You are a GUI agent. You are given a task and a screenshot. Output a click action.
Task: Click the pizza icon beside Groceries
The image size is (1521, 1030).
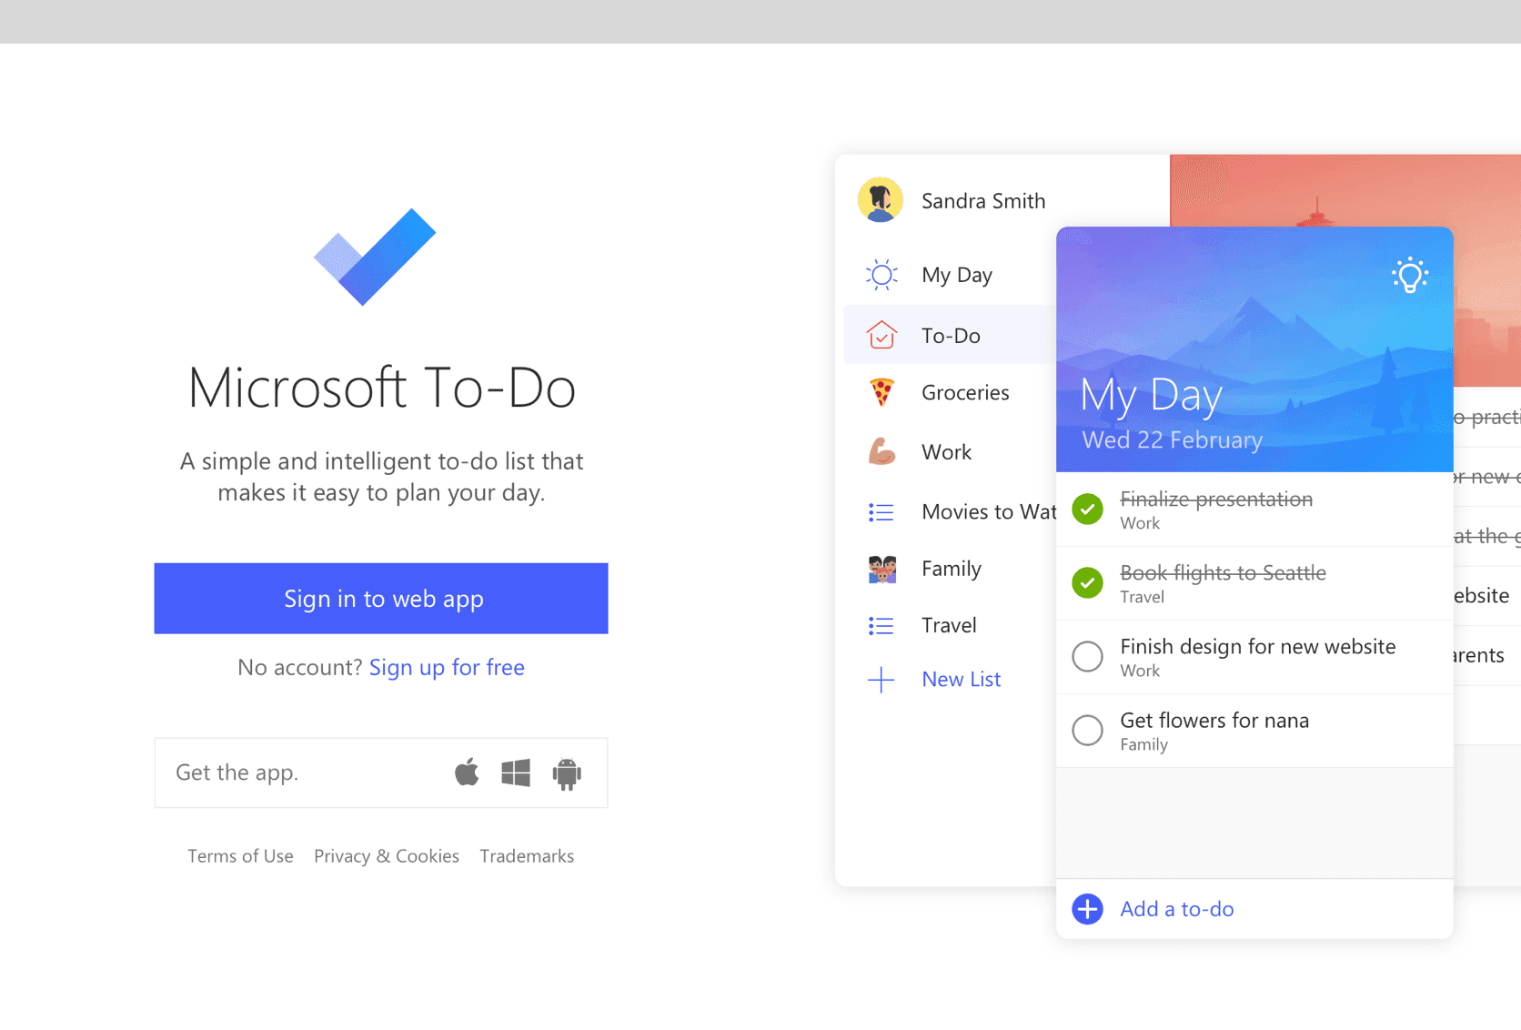click(881, 392)
